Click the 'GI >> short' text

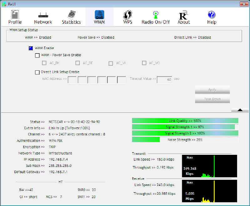pos(28,197)
